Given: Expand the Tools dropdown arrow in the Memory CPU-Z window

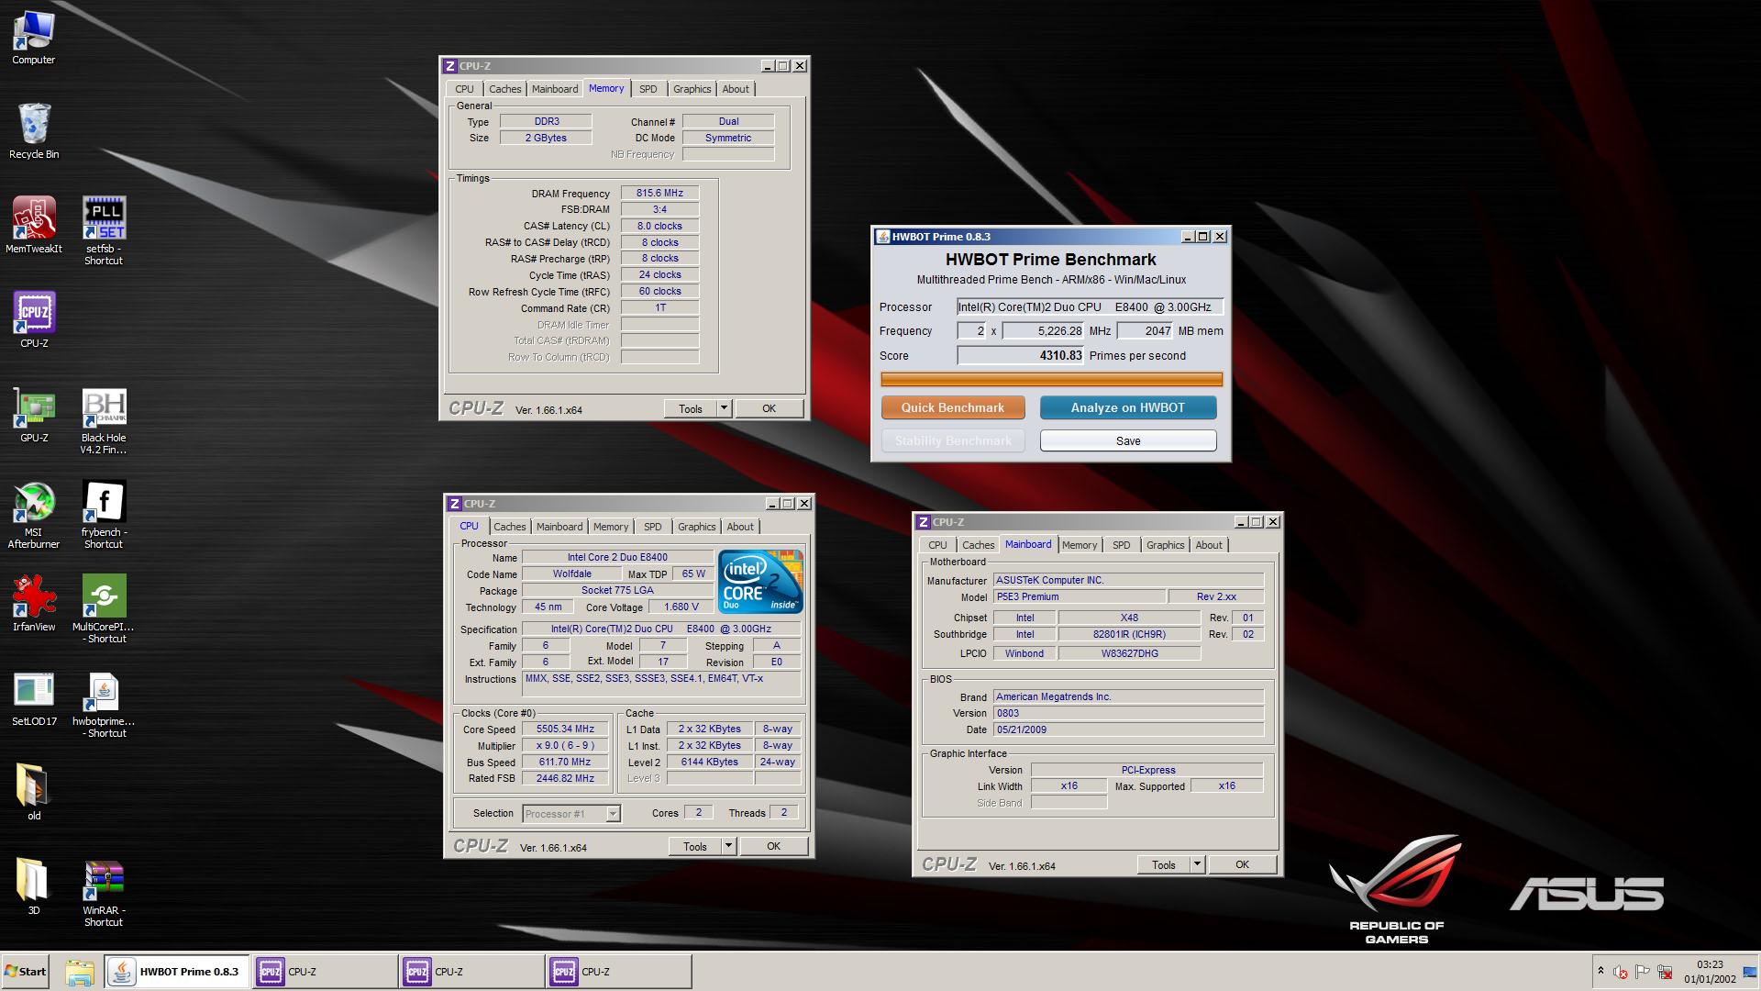Looking at the screenshot, I should click(x=724, y=409).
